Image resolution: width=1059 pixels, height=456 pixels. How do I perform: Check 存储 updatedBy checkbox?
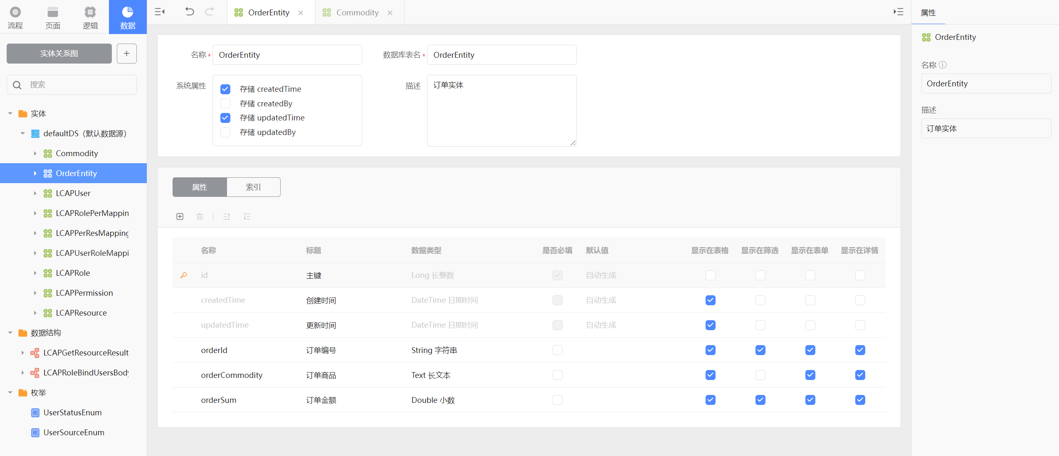[225, 132]
